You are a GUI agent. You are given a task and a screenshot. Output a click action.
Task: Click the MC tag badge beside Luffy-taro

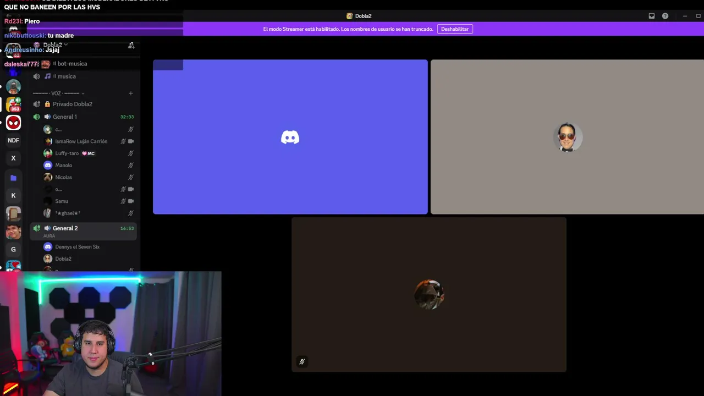[88, 153]
